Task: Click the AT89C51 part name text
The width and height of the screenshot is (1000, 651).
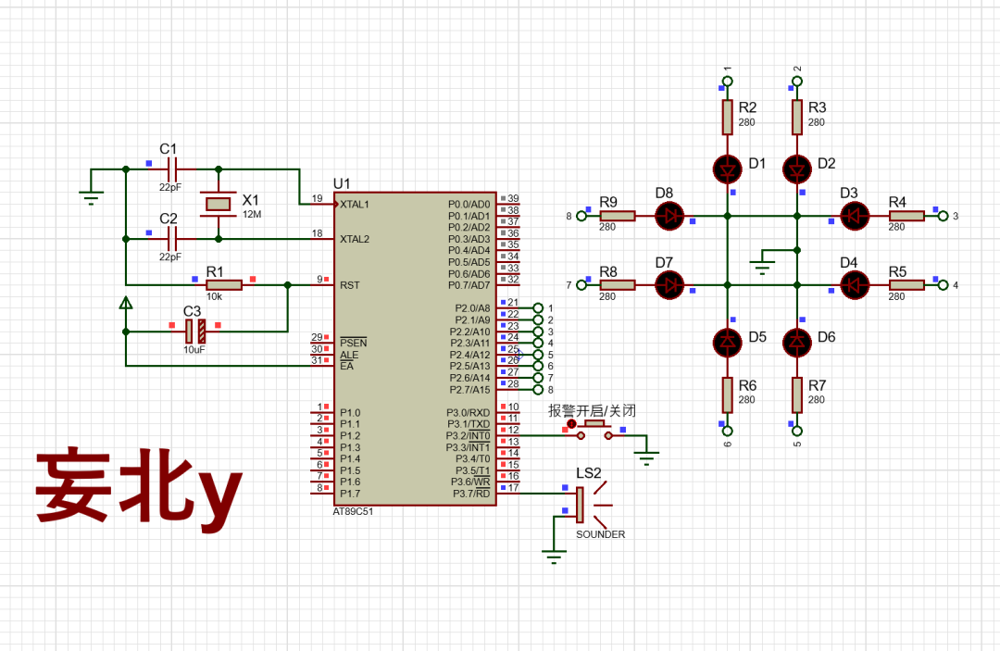Action: [354, 511]
